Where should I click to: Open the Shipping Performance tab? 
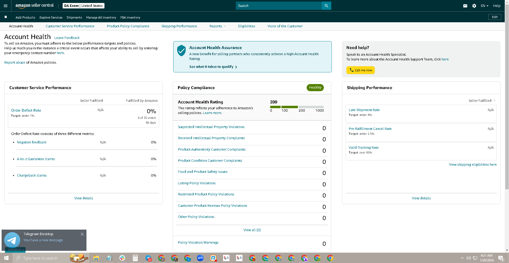tap(179, 26)
